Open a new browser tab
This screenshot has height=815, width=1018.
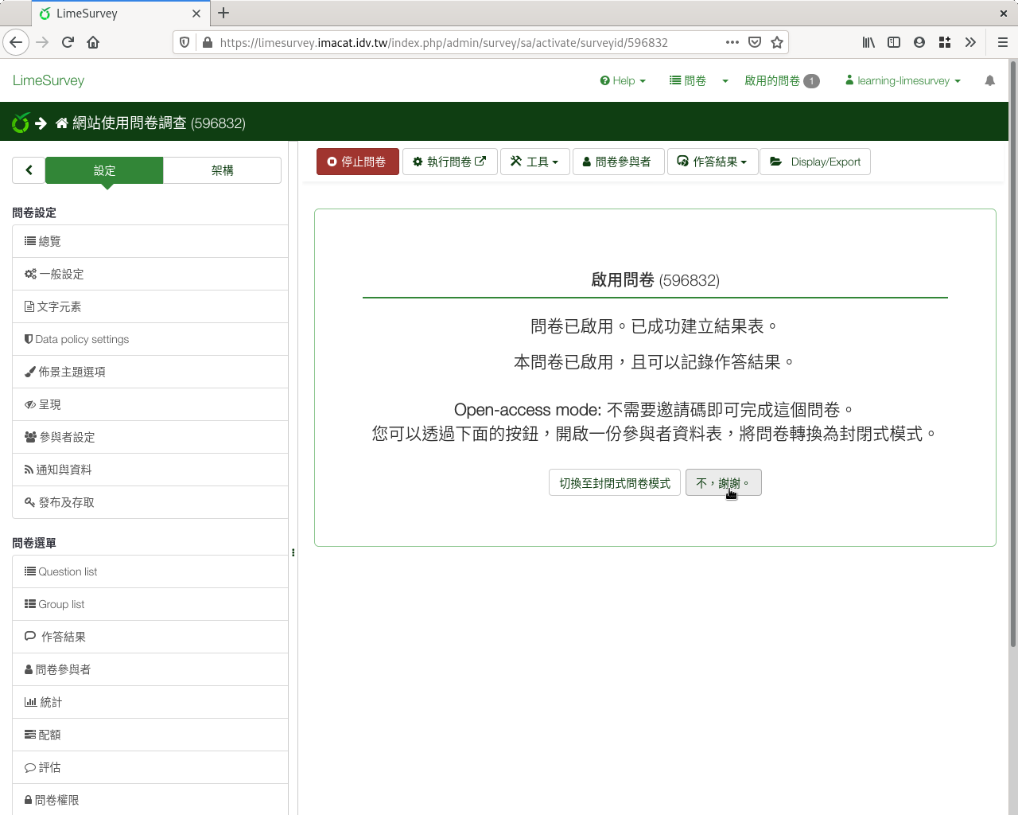click(223, 13)
